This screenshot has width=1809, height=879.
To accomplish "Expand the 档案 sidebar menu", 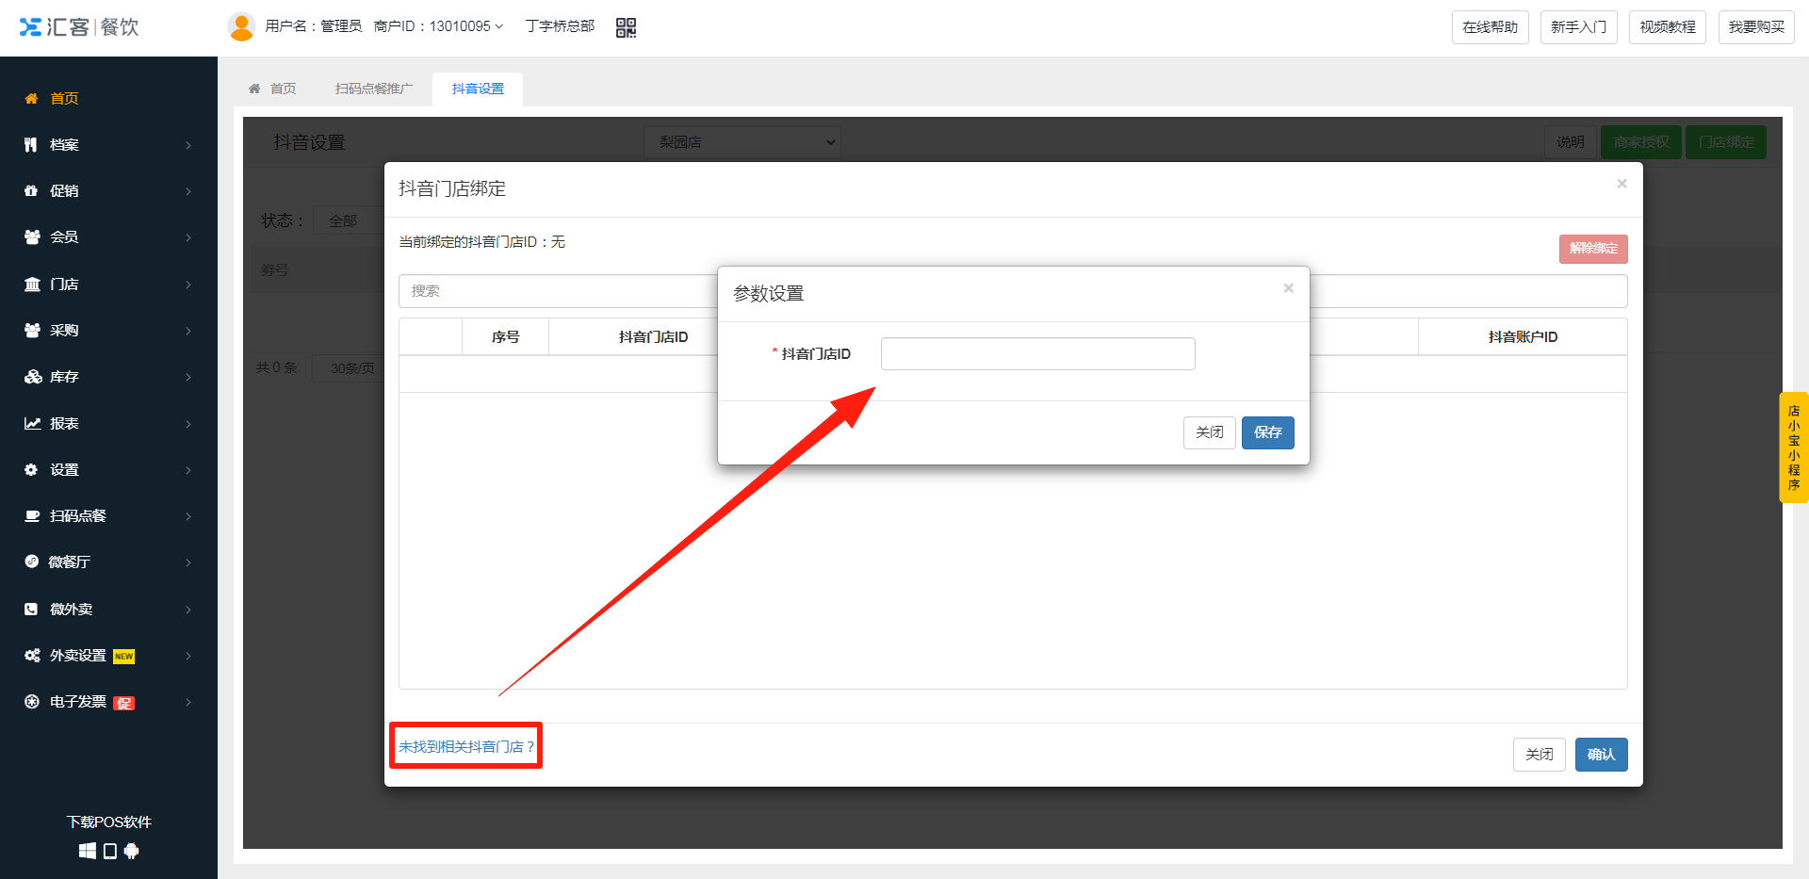I will click(x=108, y=145).
